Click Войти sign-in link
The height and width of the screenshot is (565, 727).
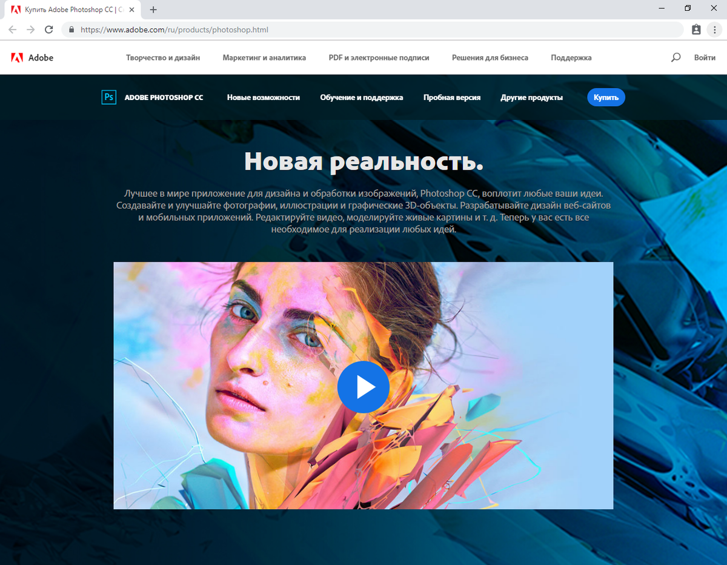(705, 58)
